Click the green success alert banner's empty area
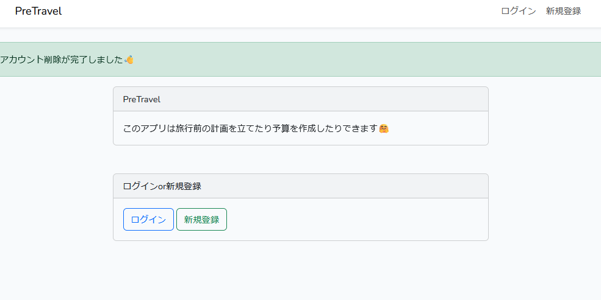Screen dimensions: 601x300 click(x=364, y=60)
